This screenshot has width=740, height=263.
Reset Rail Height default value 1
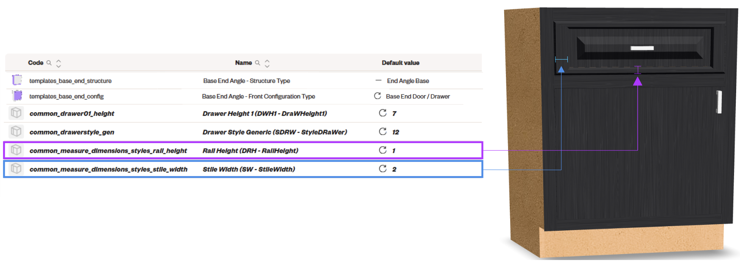(x=383, y=150)
